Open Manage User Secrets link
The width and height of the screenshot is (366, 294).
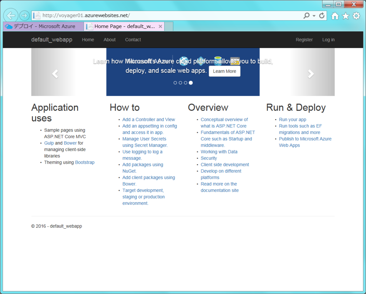(x=145, y=142)
